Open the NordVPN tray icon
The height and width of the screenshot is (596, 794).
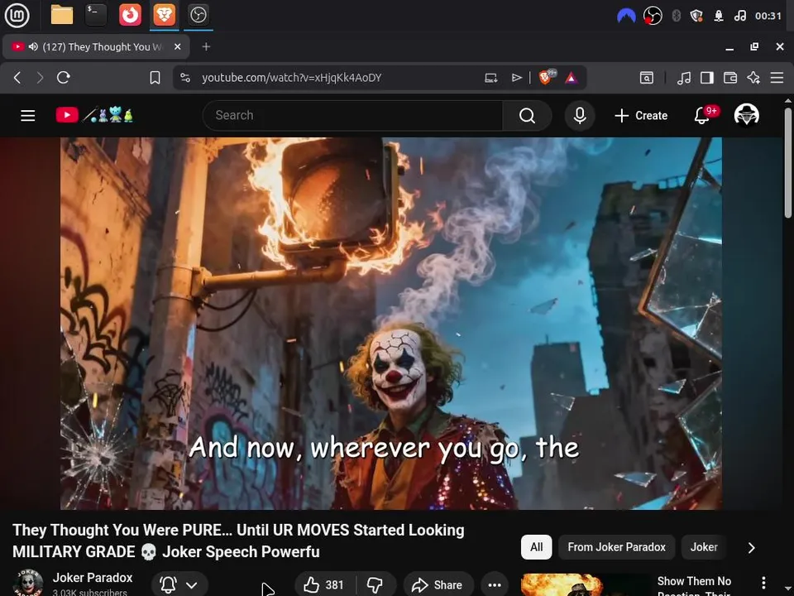[x=626, y=16]
